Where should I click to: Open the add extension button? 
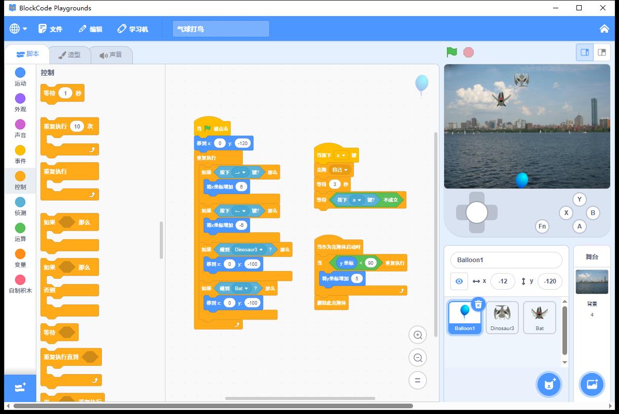[x=20, y=388]
